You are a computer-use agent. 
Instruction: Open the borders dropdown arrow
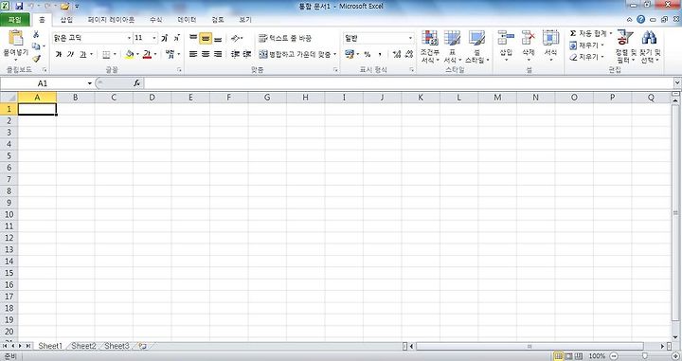click(x=115, y=54)
